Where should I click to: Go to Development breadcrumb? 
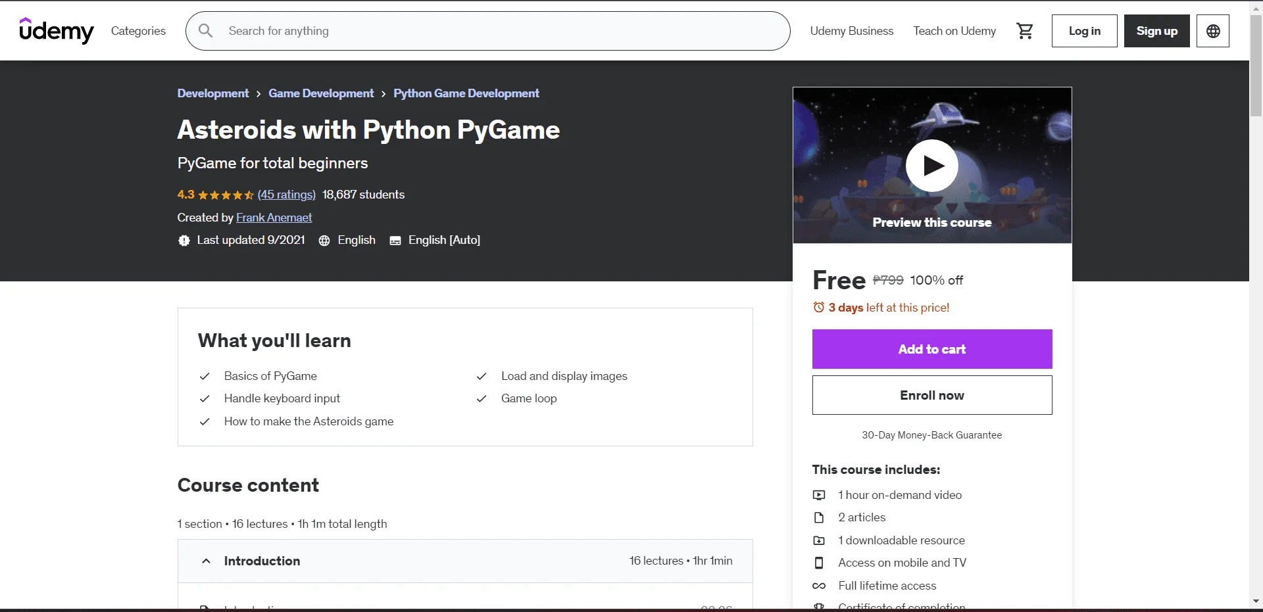pos(213,93)
